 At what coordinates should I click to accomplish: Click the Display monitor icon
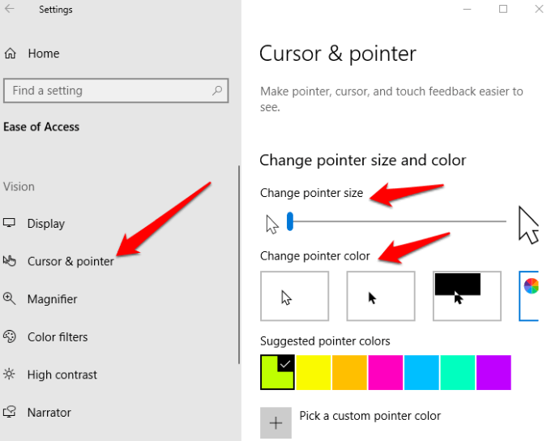click(9, 223)
